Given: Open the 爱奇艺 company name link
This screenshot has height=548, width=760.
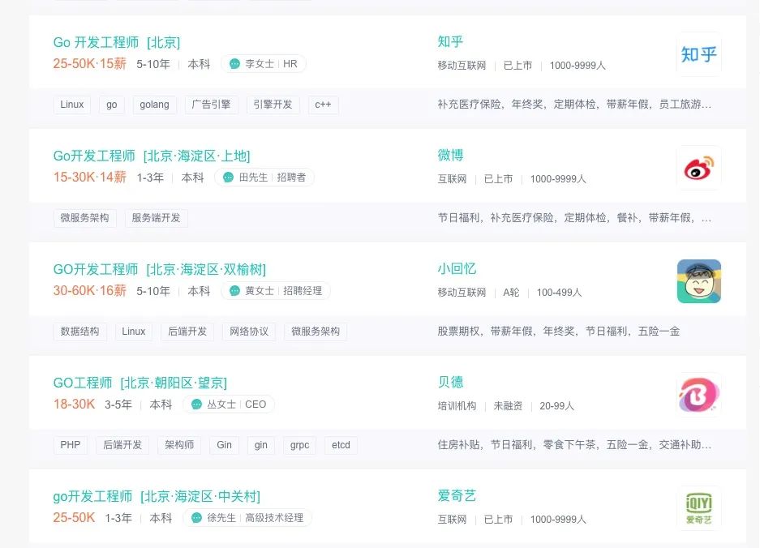Looking at the screenshot, I should coord(457,495).
